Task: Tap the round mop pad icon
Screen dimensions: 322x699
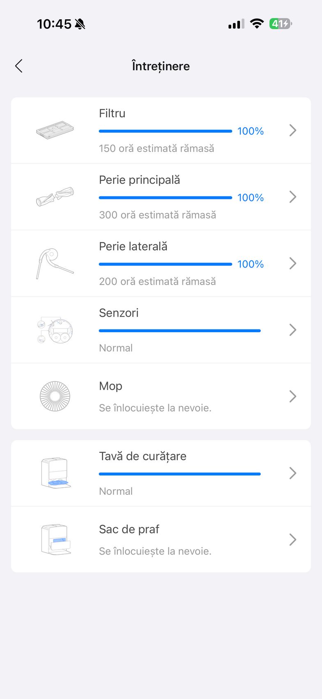Action: pos(55,396)
